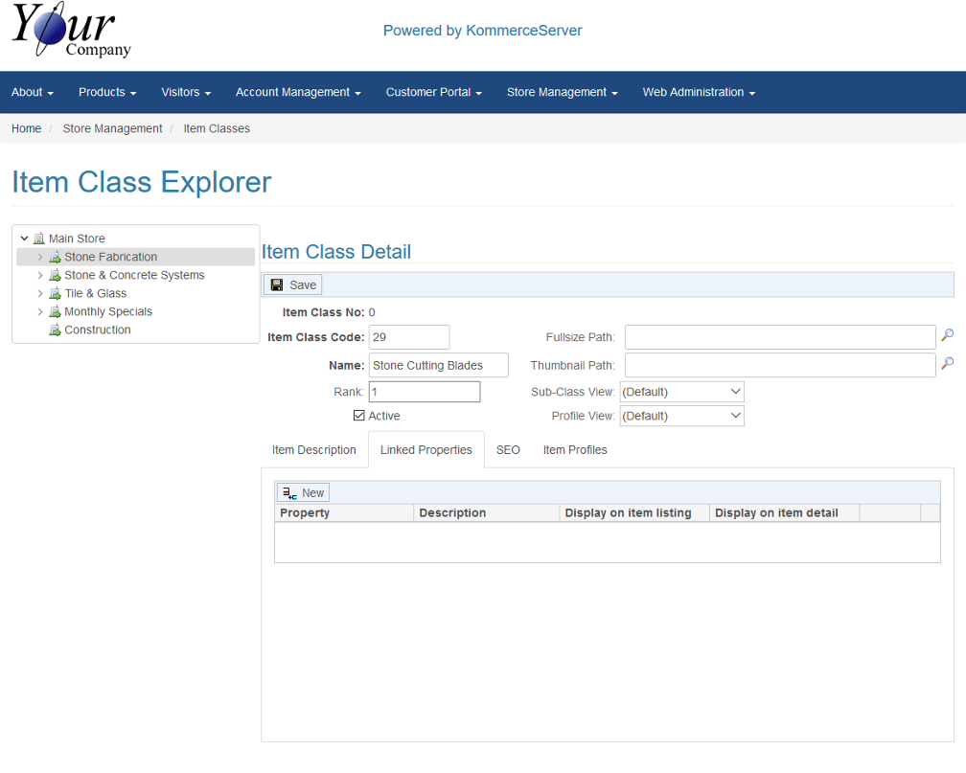Open the Sub-Class View dropdown
This screenshot has height=773, width=966.
coord(681,392)
